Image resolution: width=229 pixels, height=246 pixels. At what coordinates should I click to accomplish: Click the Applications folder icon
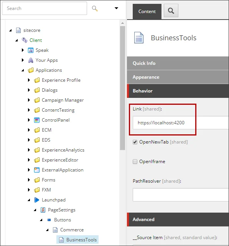click(31, 70)
